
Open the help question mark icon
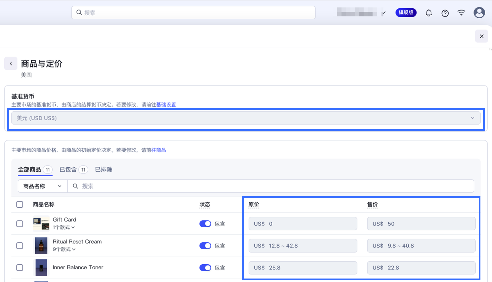click(x=445, y=13)
